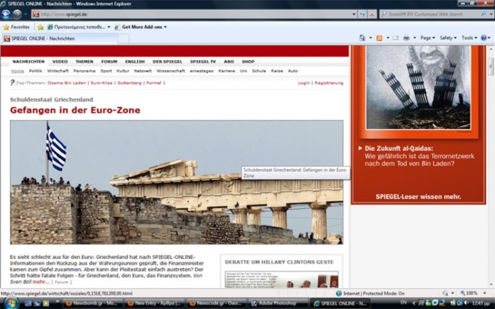Click the Wissenschaft section link
This screenshot has height=309, width=495.
pyautogui.click(x=171, y=71)
